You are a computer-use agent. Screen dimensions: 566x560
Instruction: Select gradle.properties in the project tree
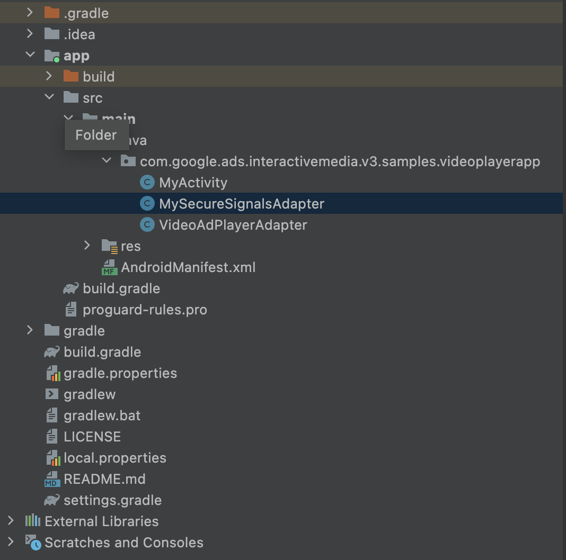click(120, 373)
